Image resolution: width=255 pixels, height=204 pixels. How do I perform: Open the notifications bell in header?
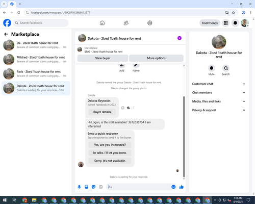coord(235,23)
